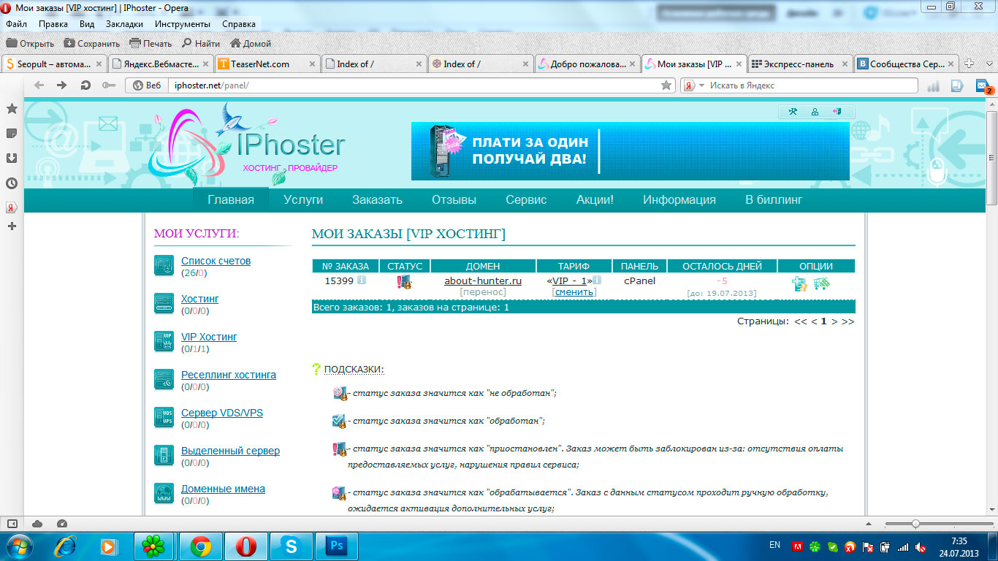Viewport: 998px width, 561px height.
Task: Click the first options icon for order 15399
Action: click(x=800, y=284)
